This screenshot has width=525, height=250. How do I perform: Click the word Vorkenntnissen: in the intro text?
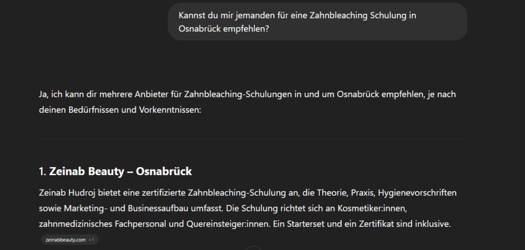point(169,110)
